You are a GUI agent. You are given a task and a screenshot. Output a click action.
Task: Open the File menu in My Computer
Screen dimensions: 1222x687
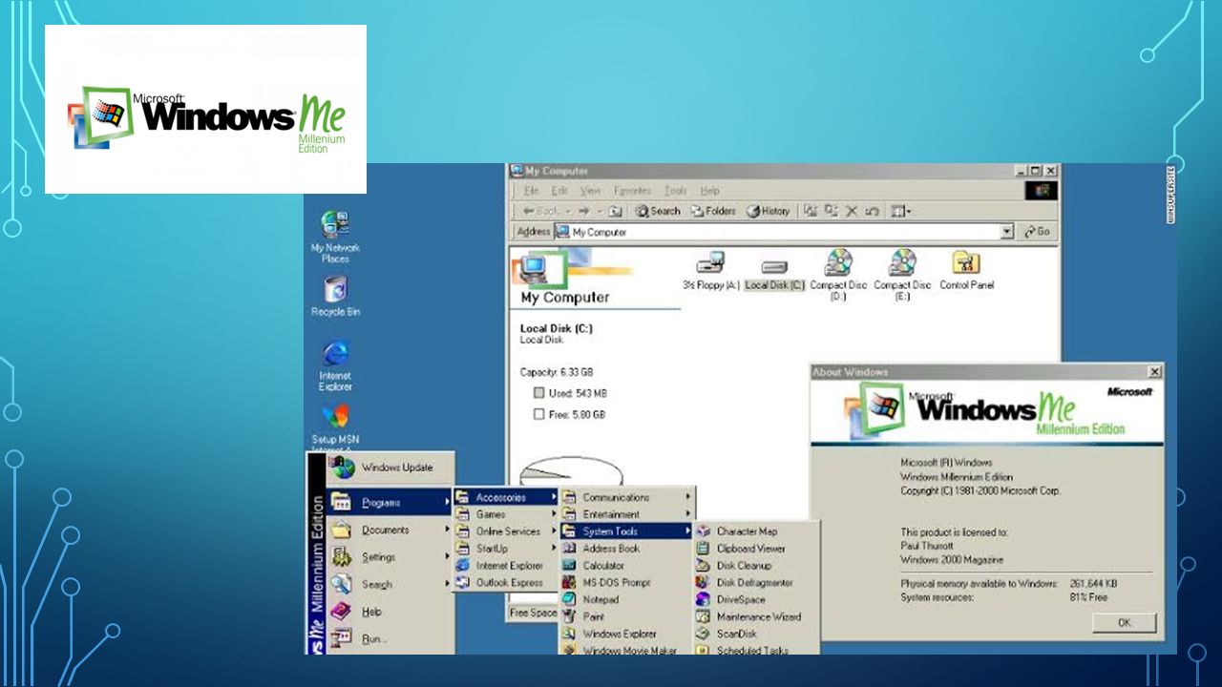(531, 191)
